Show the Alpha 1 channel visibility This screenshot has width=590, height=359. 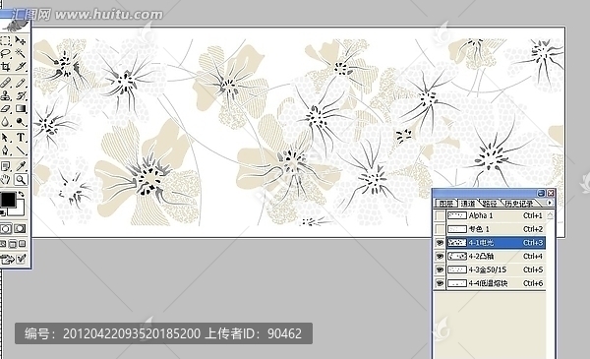point(440,215)
